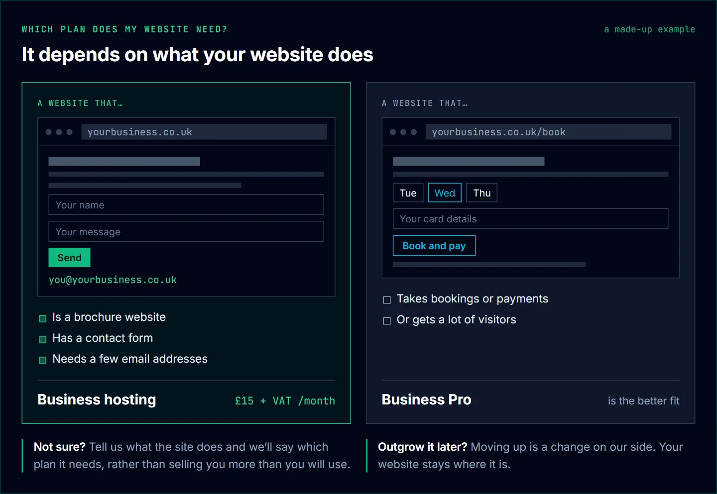Image resolution: width=717 pixels, height=494 pixels.
Task: Click the "It depends on what your website does" heading
Action: (x=197, y=54)
